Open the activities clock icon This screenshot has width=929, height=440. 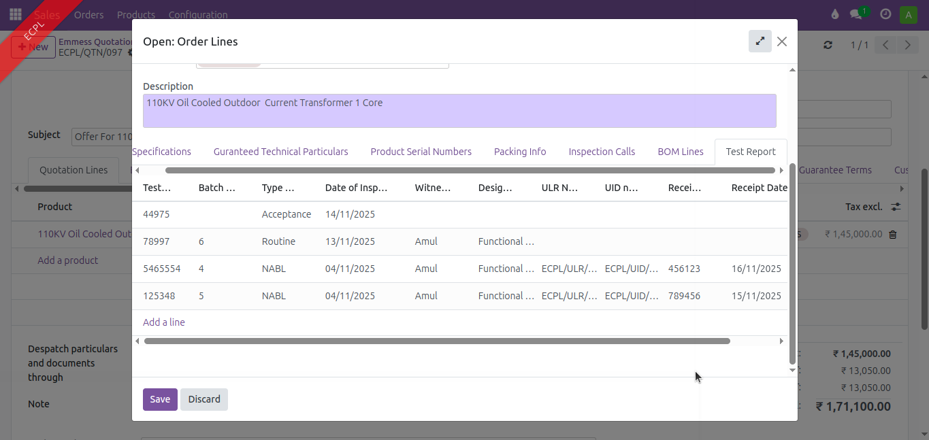885,14
